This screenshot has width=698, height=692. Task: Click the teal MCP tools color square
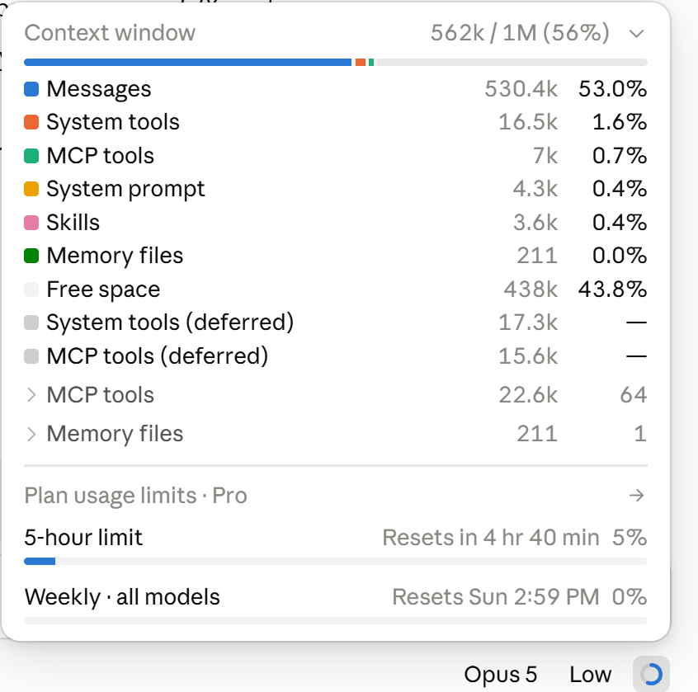coord(31,156)
